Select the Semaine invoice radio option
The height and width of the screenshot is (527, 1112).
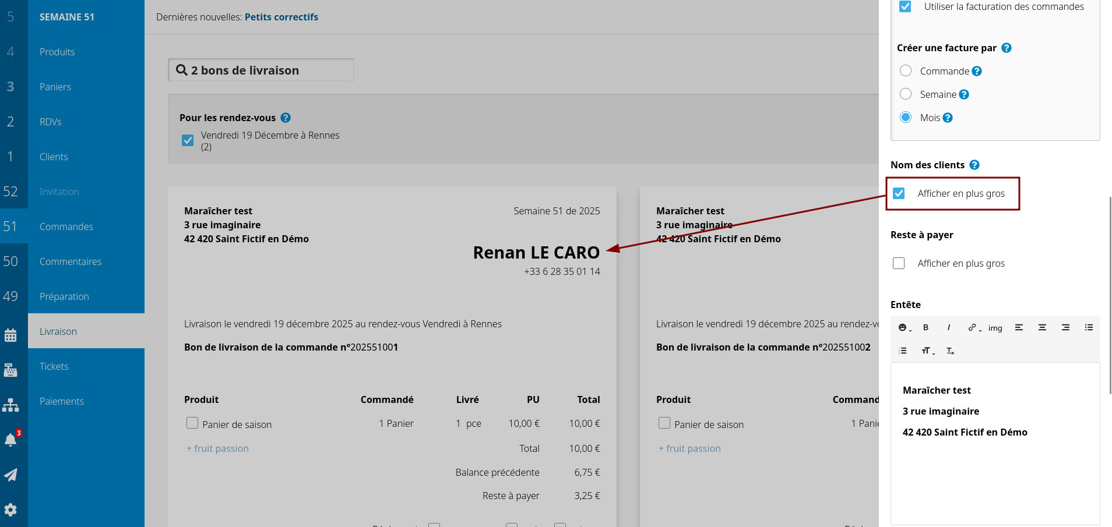click(x=906, y=94)
